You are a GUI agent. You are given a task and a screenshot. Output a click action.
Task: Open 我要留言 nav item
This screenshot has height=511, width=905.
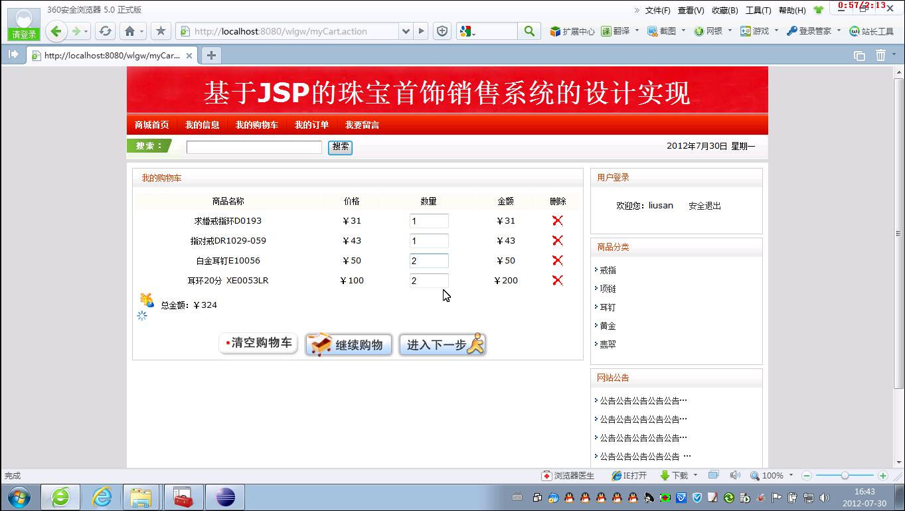click(362, 125)
